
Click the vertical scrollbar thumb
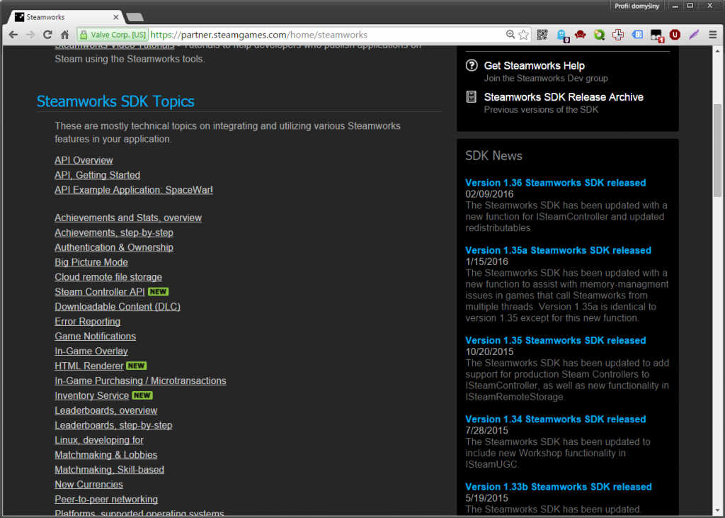(x=717, y=150)
